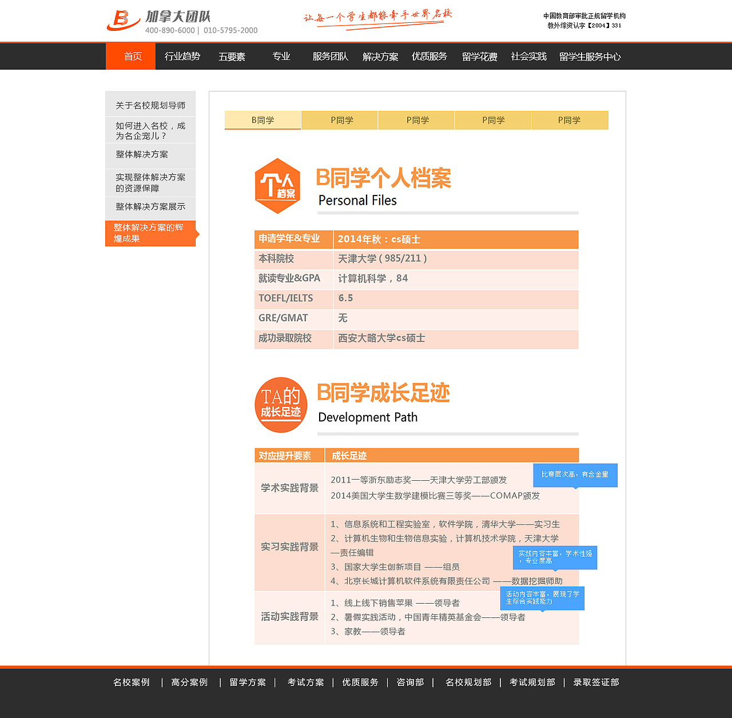Viewport: 732px width, 718px height.
Task: Click the 活动实践背景 row label
Action: (x=290, y=617)
